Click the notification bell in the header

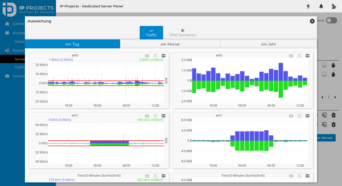(321, 6)
